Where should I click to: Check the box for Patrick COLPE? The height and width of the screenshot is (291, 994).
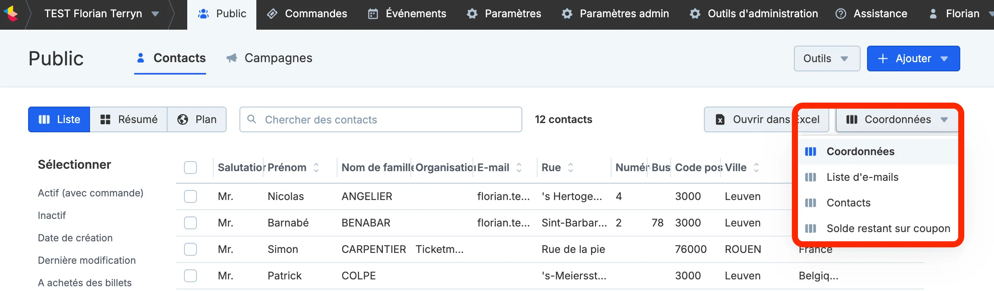[x=190, y=276]
